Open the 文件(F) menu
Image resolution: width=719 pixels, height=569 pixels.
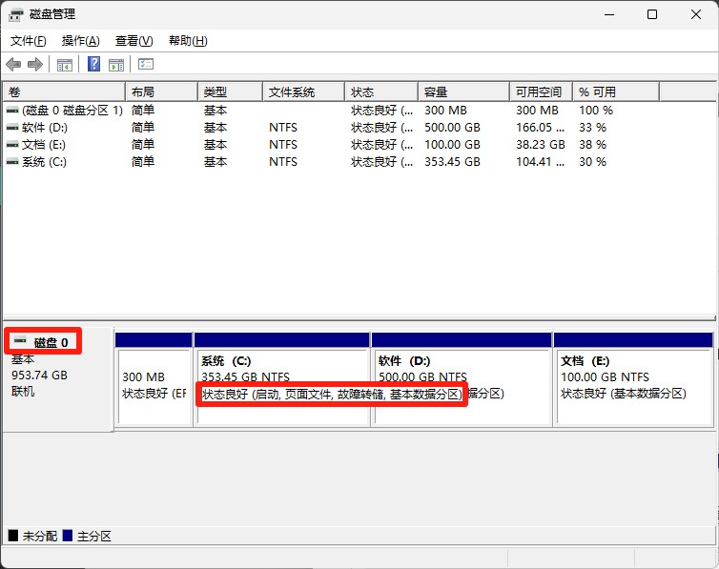click(28, 41)
